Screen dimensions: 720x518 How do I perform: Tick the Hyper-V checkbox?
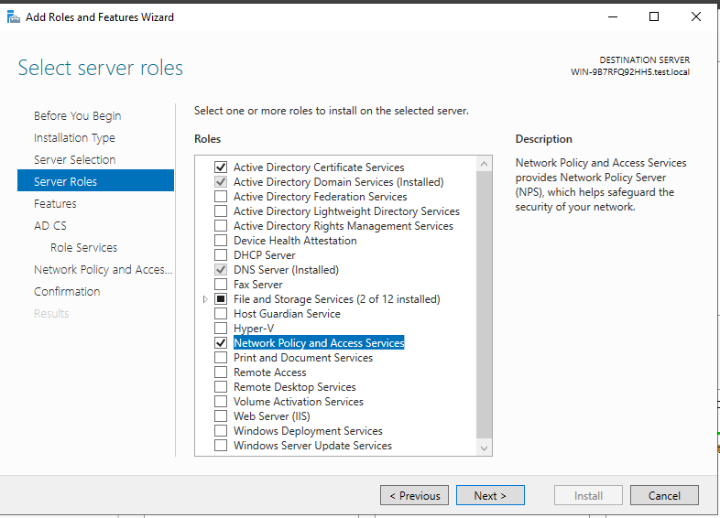coord(221,328)
